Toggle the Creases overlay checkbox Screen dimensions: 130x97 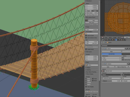pos(86,82)
